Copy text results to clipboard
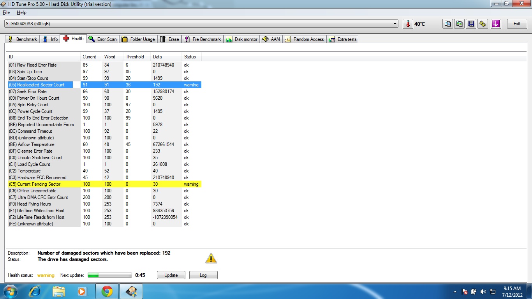Screen dimensions: 532x299 click(x=448, y=24)
